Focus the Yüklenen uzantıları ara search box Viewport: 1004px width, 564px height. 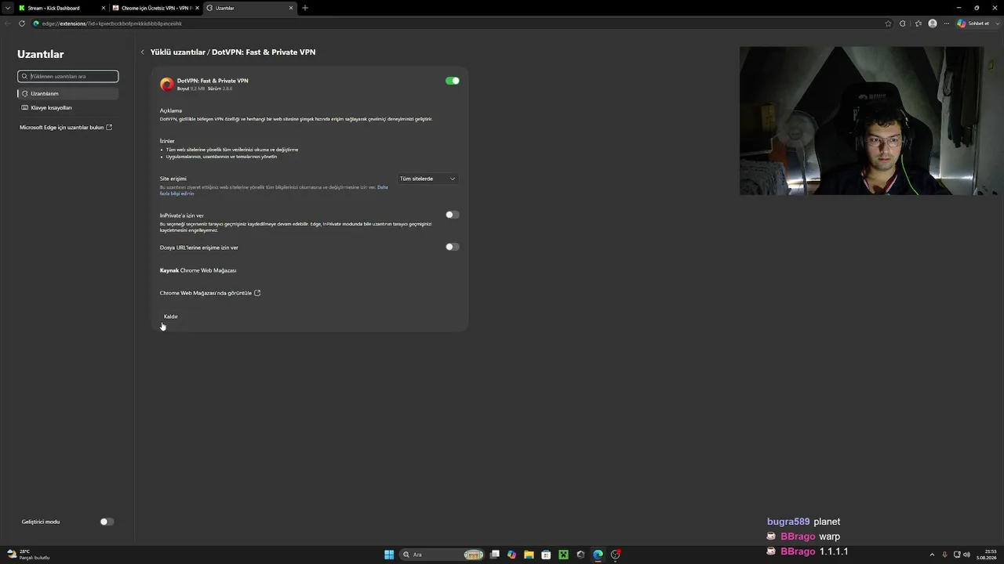[x=68, y=76]
